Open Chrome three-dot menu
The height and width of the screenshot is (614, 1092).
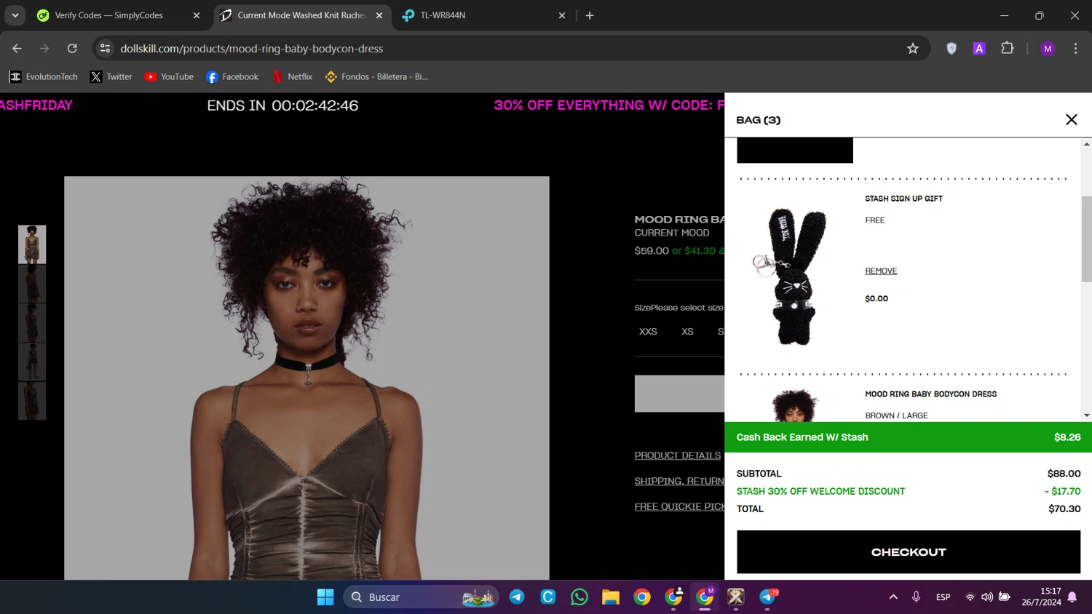tap(1075, 49)
